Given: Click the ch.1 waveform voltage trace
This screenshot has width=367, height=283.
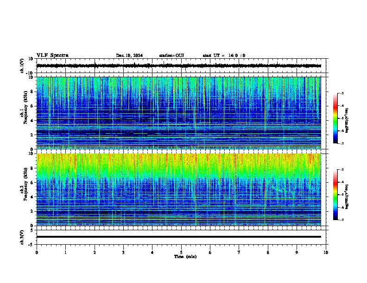Looking at the screenshot, I should click(179, 66).
